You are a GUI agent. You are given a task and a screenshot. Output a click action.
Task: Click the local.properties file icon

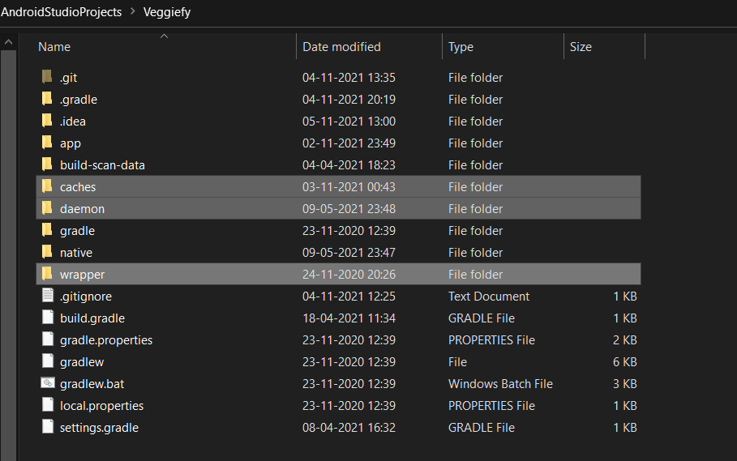pos(48,405)
